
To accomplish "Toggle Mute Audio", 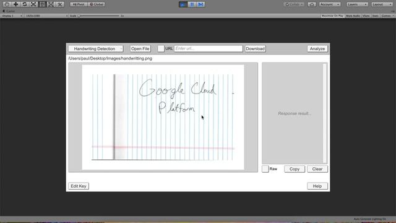I will coord(353,16).
